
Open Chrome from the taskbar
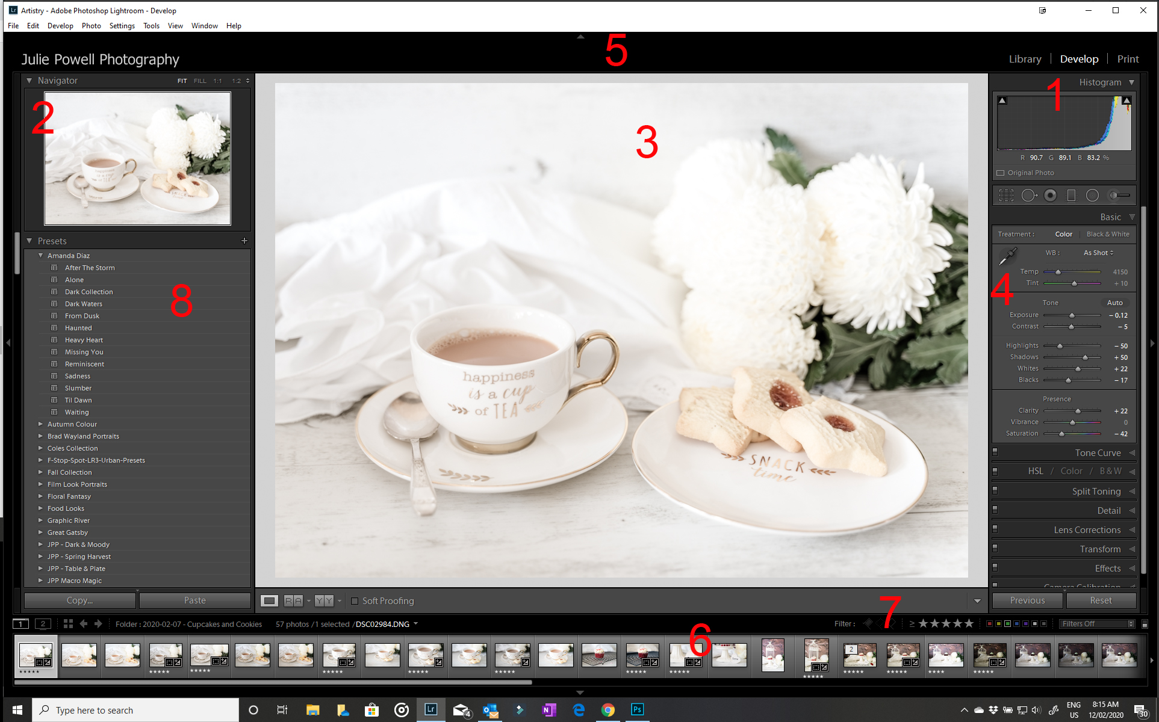pos(607,710)
